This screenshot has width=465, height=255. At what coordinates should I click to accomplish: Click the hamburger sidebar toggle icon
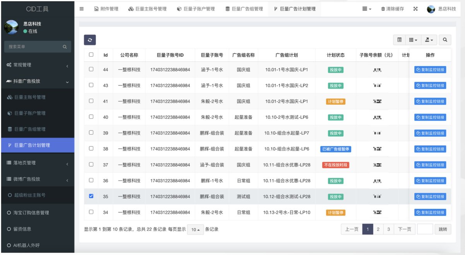pyautogui.click(x=82, y=9)
